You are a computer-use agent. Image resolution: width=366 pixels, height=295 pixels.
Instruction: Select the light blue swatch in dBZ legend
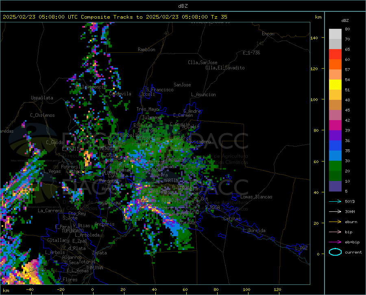click(x=335, y=156)
